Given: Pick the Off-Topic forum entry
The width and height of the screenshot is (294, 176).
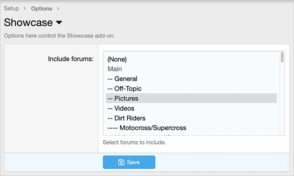Looking at the screenshot, I should [x=124, y=88].
